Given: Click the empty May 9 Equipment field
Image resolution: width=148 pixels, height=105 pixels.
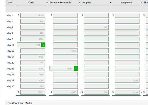Looking at the screenshot, I should tap(127, 39).
